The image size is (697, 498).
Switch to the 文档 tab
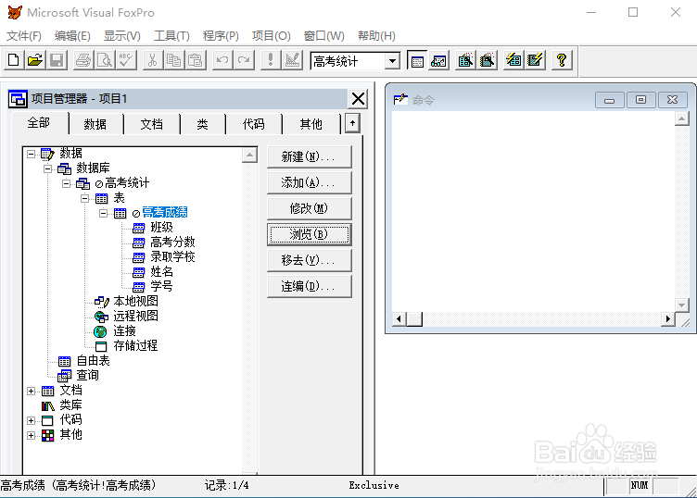click(152, 124)
